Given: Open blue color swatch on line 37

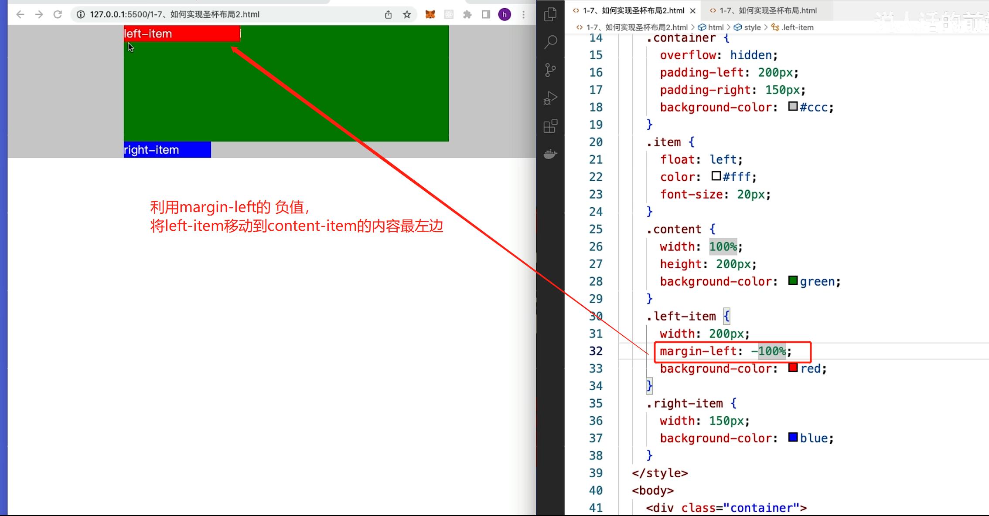Looking at the screenshot, I should tap(793, 437).
